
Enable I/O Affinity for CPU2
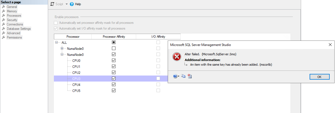(x=158, y=73)
